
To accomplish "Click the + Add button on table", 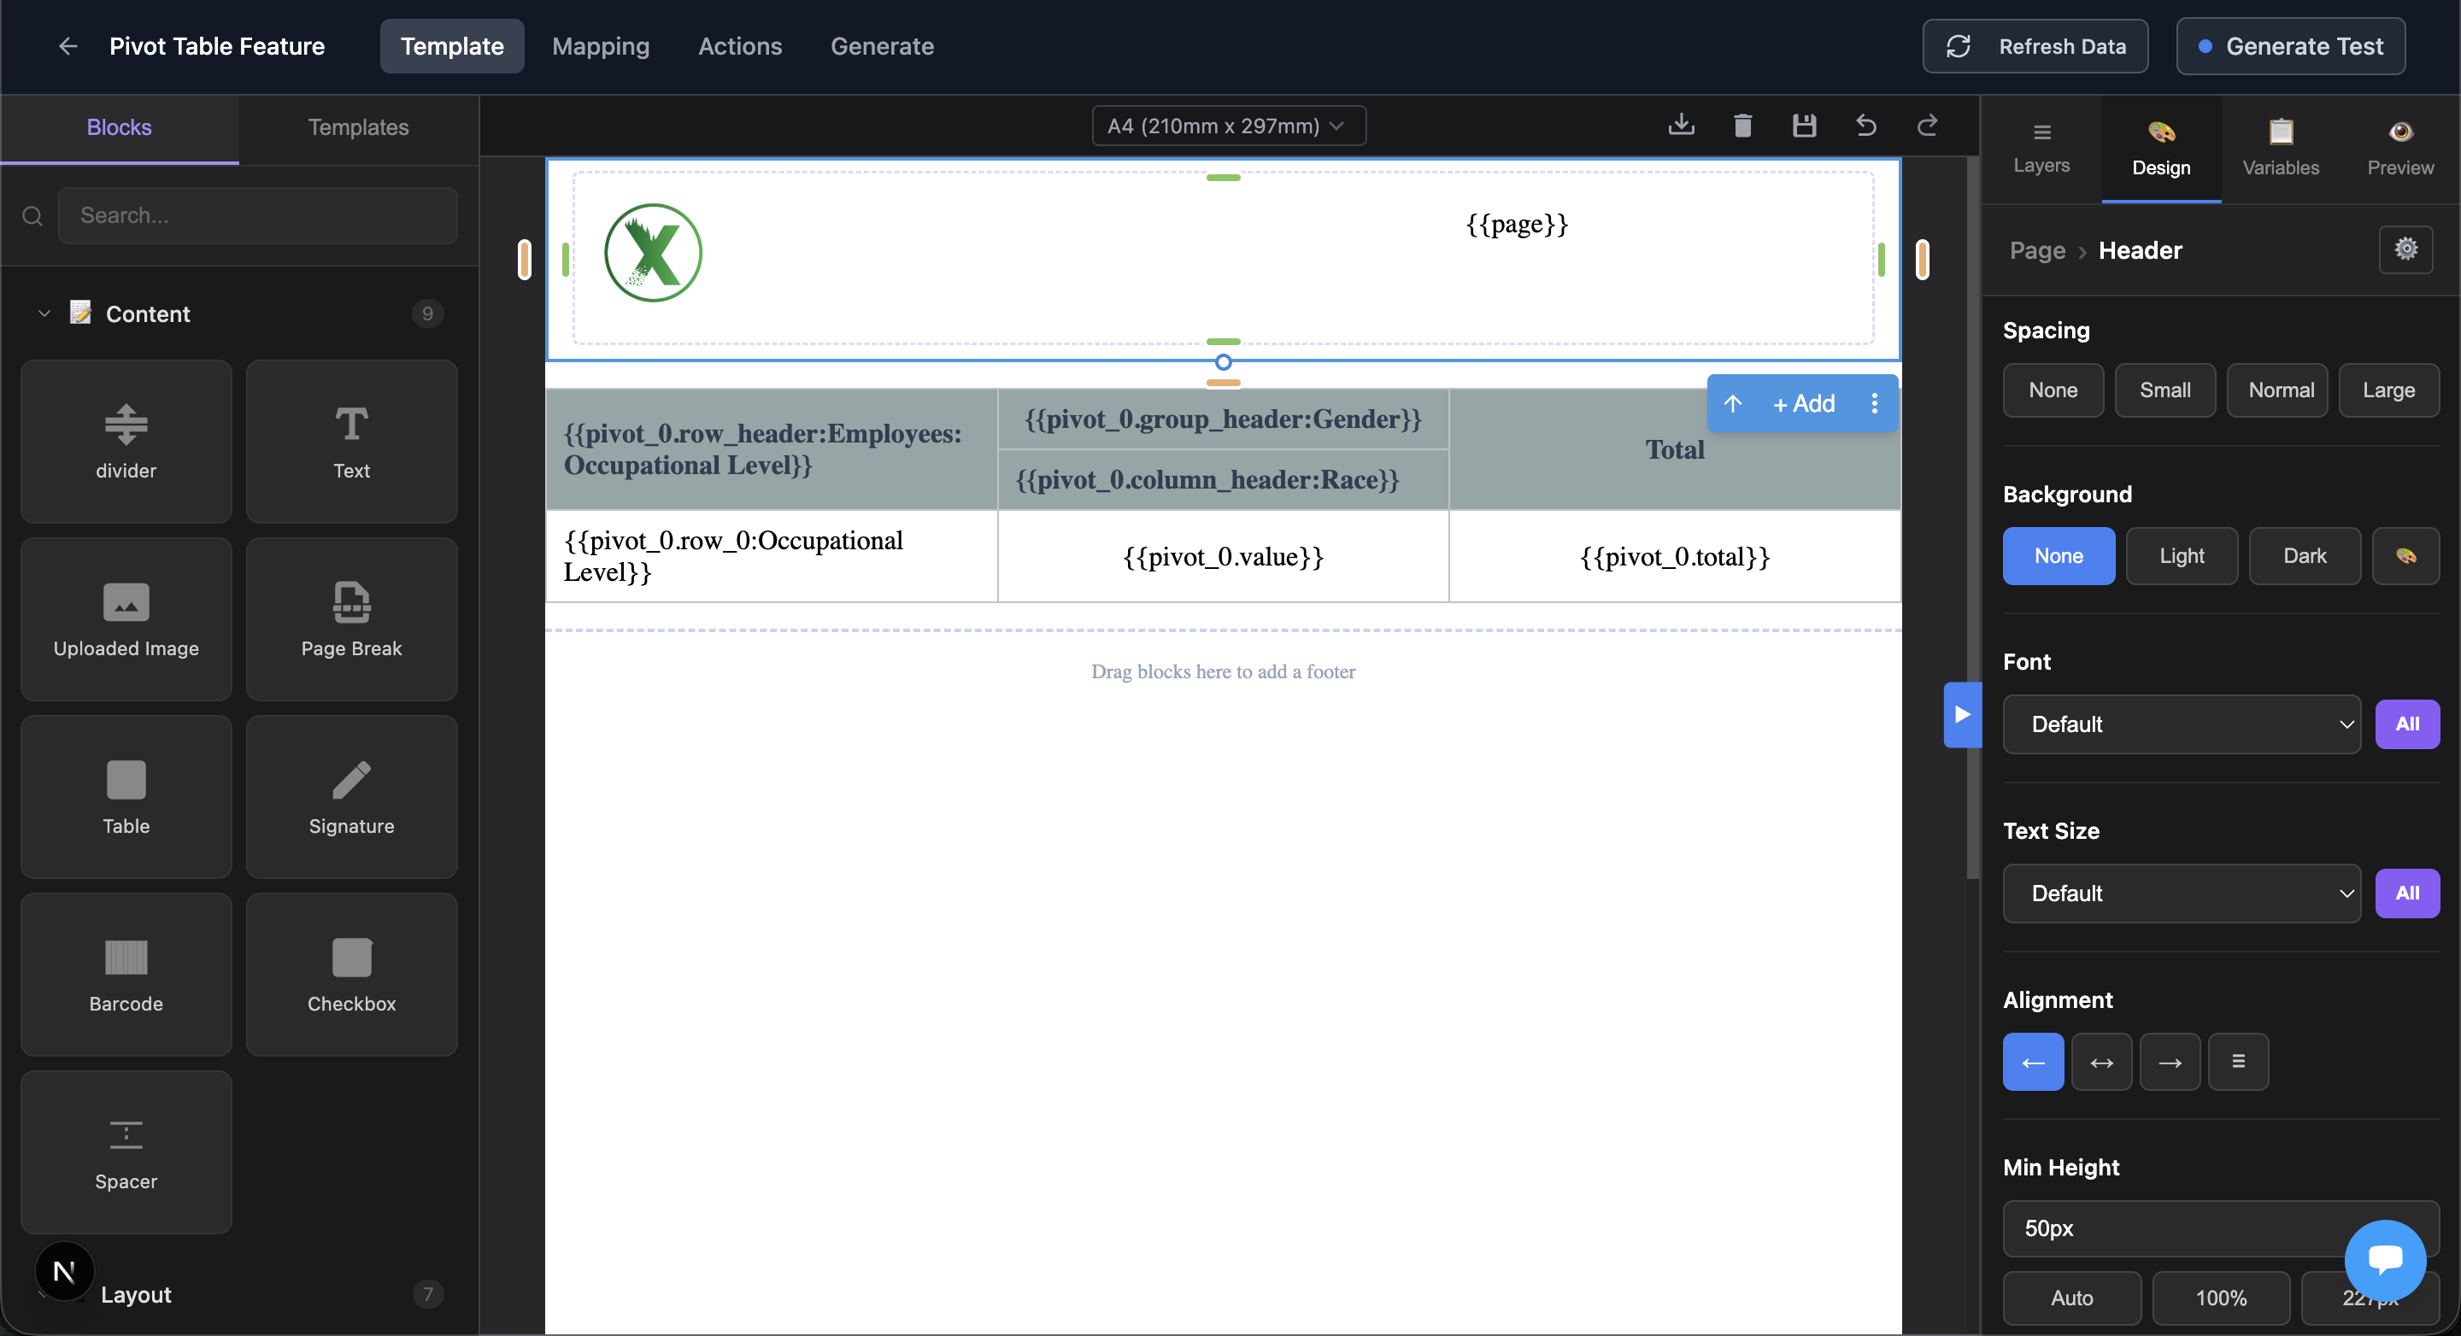I will [x=1804, y=403].
